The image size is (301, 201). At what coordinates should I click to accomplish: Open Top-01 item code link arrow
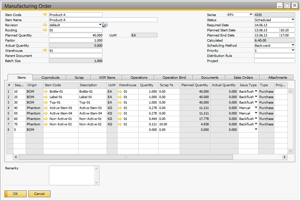pyautogui.click(x=46, y=103)
